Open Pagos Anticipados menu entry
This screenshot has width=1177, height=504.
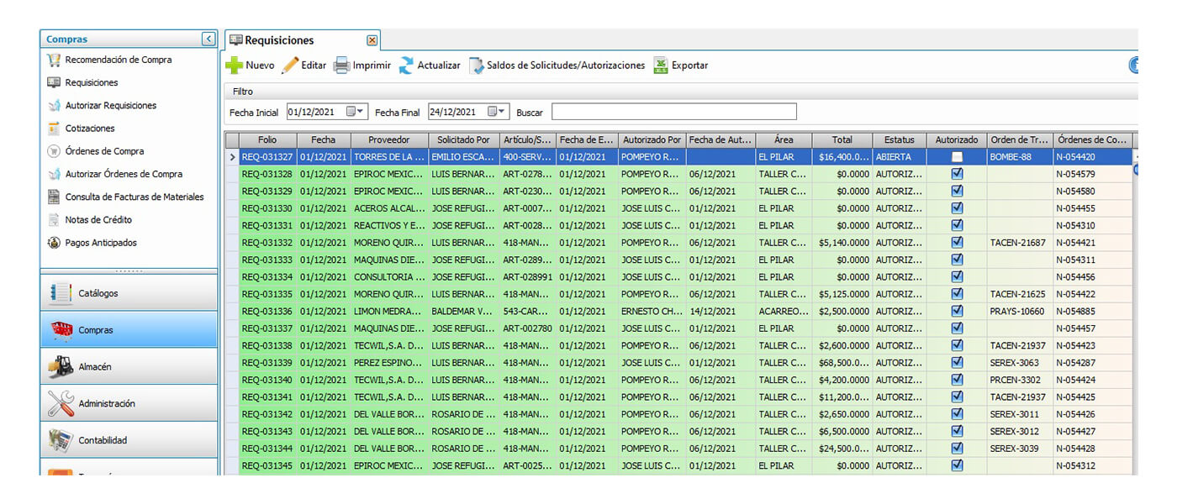point(101,243)
